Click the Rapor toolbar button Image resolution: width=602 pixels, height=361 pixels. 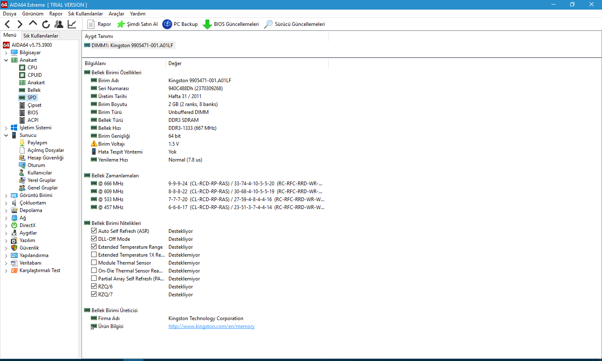click(99, 24)
